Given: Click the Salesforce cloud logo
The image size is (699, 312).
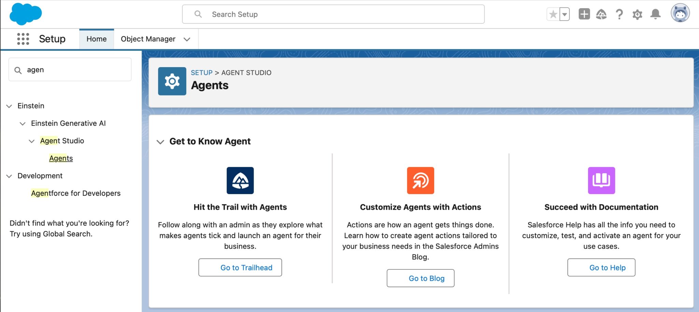Looking at the screenshot, I should (26, 14).
